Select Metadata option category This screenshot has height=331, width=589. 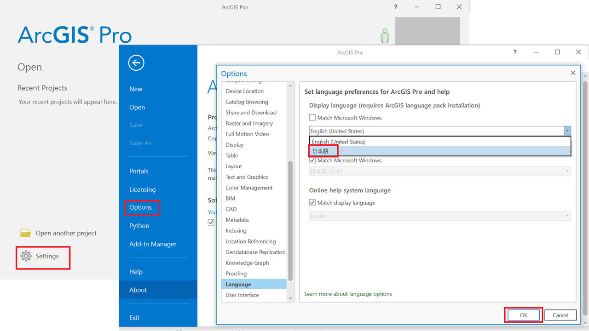pyautogui.click(x=237, y=220)
